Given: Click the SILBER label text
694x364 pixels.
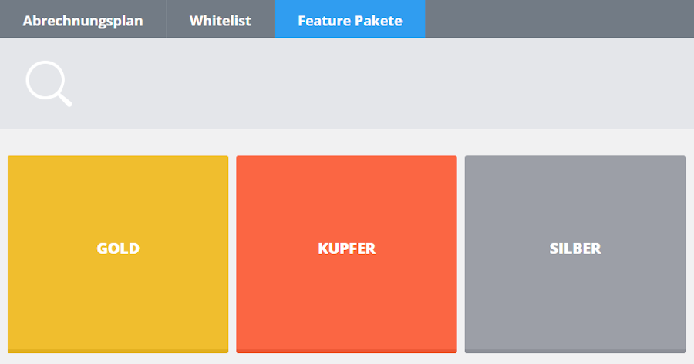Looking at the screenshot, I should (574, 249).
